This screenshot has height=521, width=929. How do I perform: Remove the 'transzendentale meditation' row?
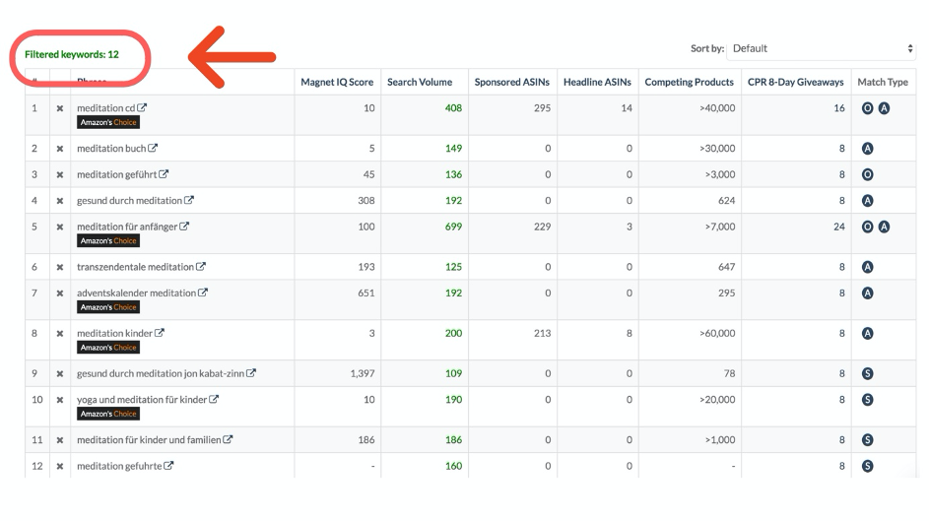(x=60, y=267)
